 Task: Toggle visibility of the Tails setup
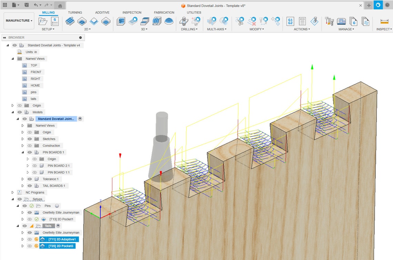(x=24, y=225)
